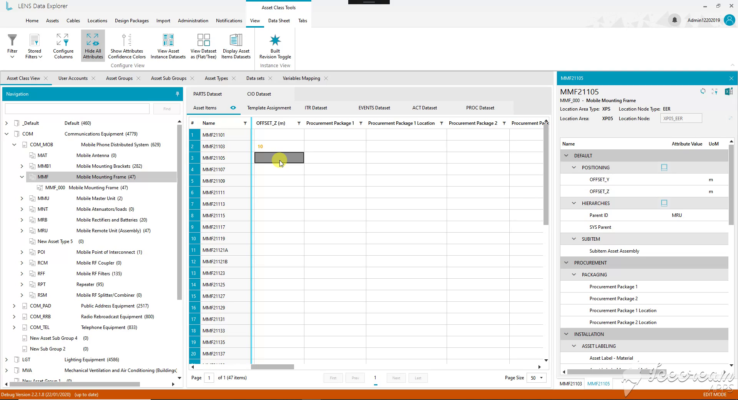Image resolution: width=738 pixels, height=400 pixels.
Task: Click the OFFSET_Z value 10
Action: click(260, 146)
